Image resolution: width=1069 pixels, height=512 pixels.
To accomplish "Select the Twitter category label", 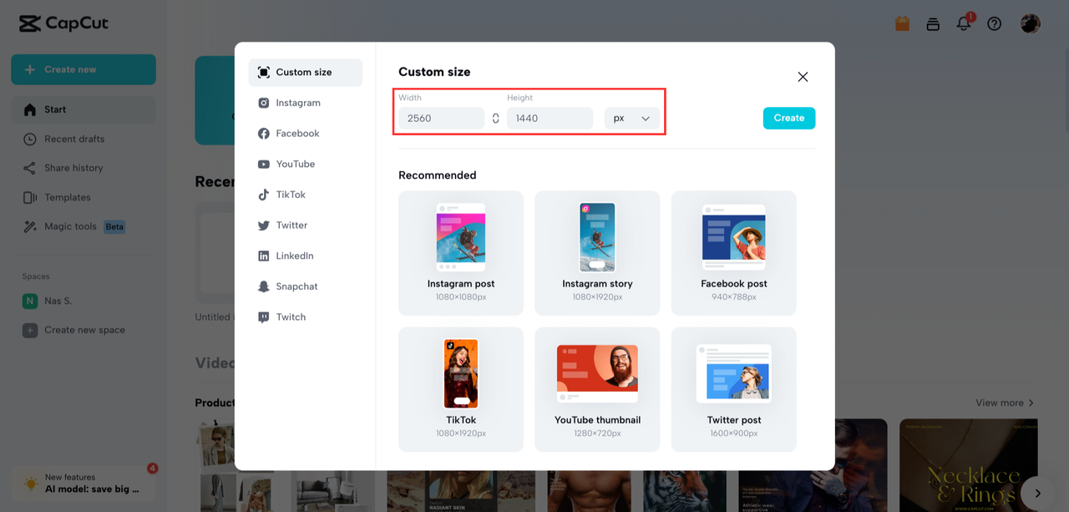I will 292,226.
